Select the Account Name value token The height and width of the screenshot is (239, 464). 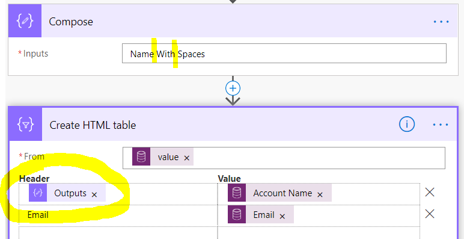[x=279, y=193]
